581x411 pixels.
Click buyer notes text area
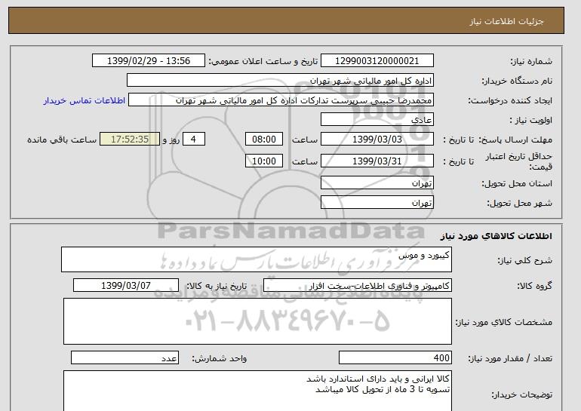pyautogui.click(x=257, y=391)
